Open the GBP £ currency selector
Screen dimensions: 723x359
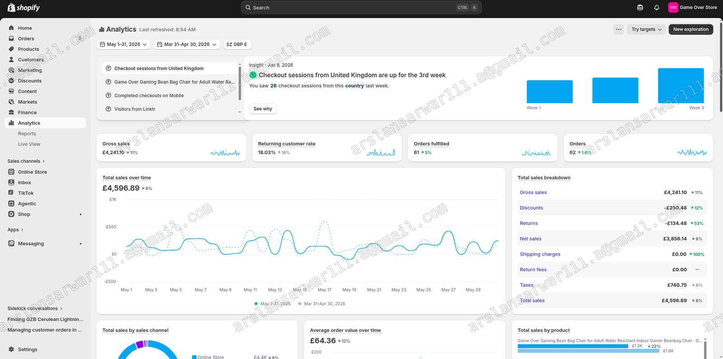click(237, 44)
